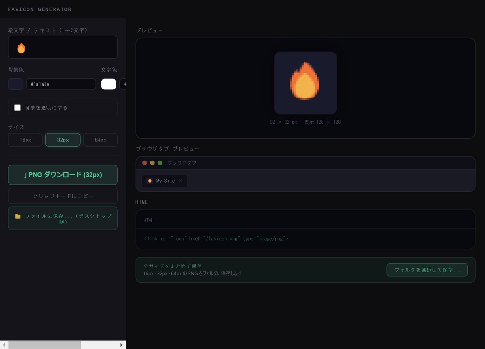Click フォルダを選択して保存... button
Image resolution: width=485 pixels, height=349 pixels.
[427, 270]
